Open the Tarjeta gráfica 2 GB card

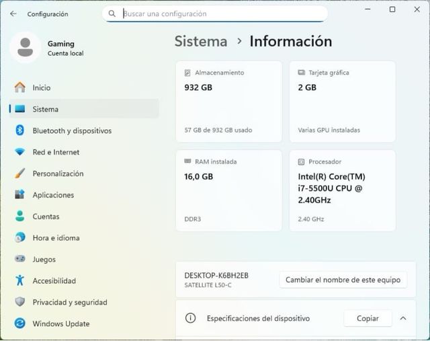tap(343, 102)
